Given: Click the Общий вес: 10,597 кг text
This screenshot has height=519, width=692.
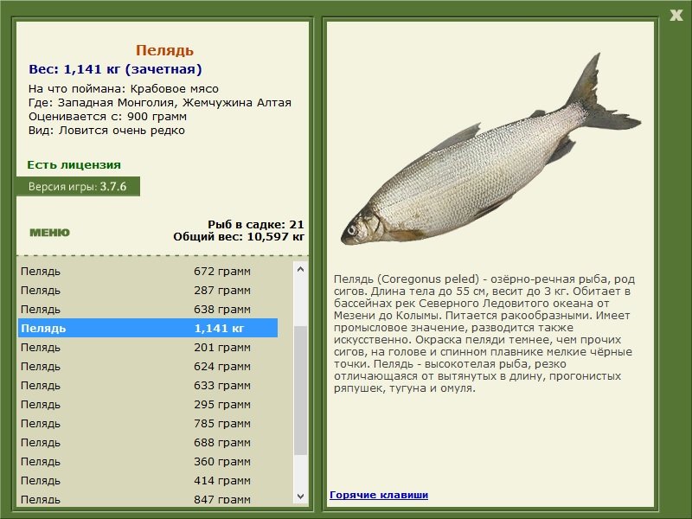Looking at the screenshot, I should [239, 236].
